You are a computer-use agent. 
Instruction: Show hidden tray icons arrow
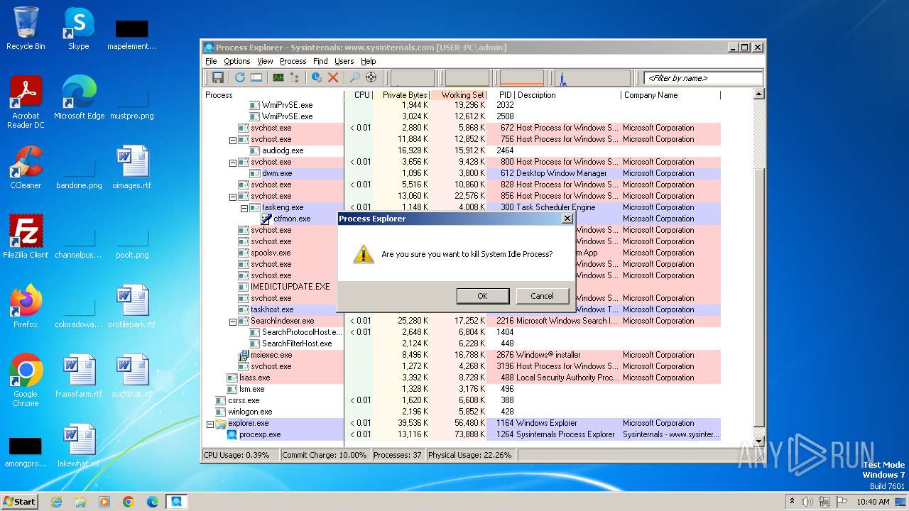[792, 501]
